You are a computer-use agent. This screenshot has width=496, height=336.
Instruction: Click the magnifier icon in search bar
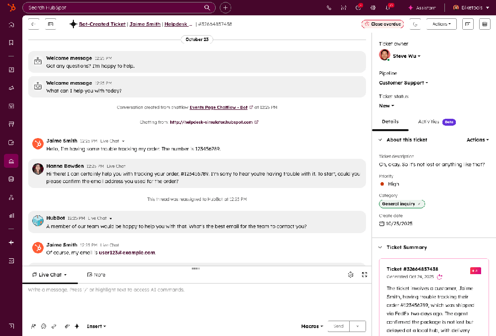[207, 7]
